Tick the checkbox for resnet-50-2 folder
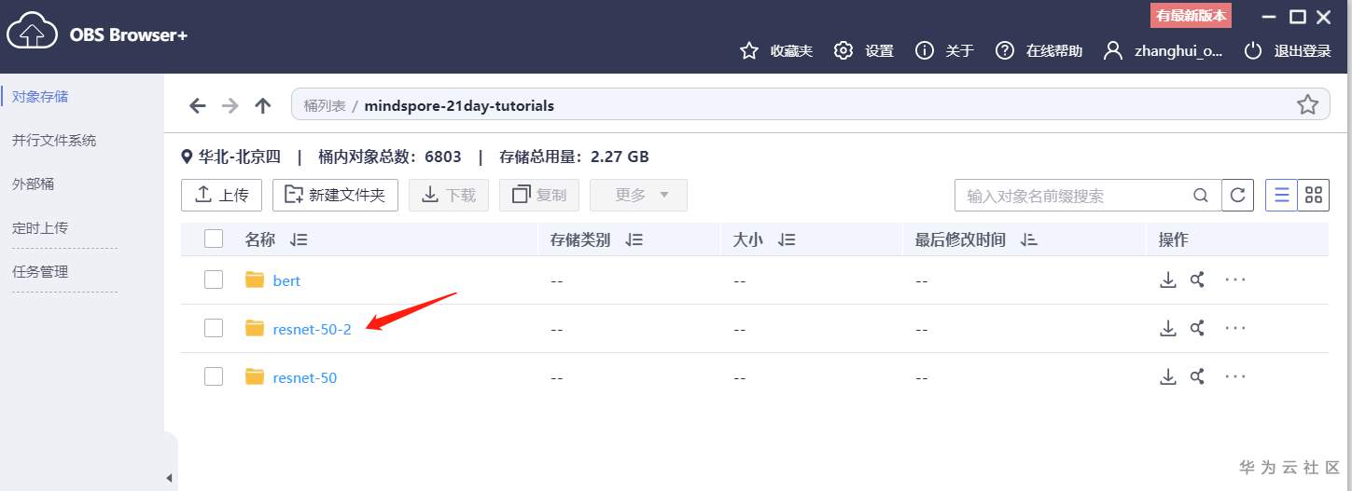 tap(214, 328)
